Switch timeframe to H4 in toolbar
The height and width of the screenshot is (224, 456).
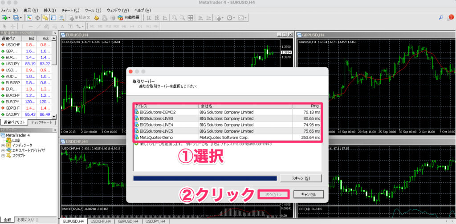click(x=132, y=26)
